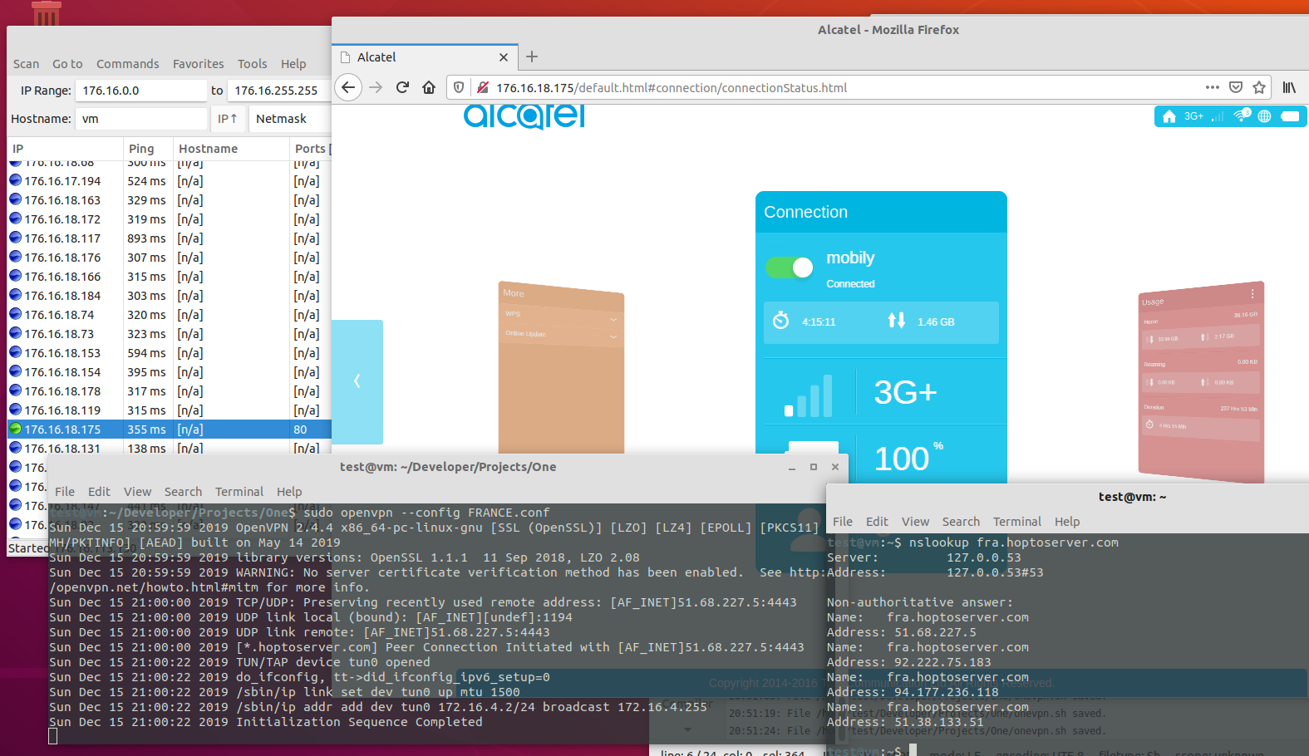The height and width of the screenshot is (756, 1309).
Task: Open the Firefox home page
Action: (429, 87)
